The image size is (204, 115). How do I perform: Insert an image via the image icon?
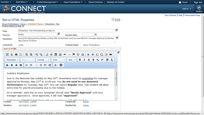tap(60, 55)
